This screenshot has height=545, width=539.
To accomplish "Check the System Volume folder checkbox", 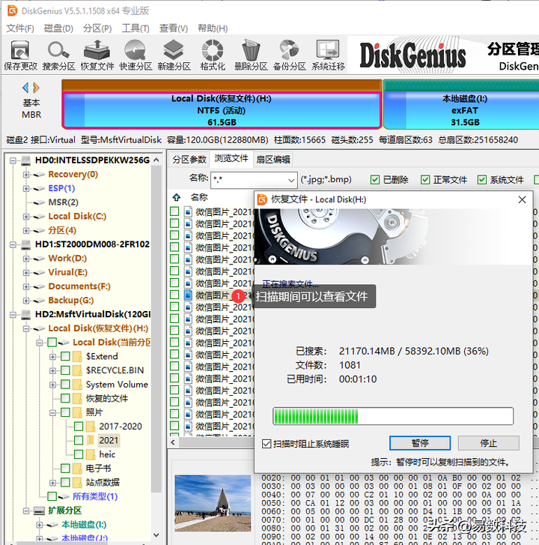I will pos(65,385).
